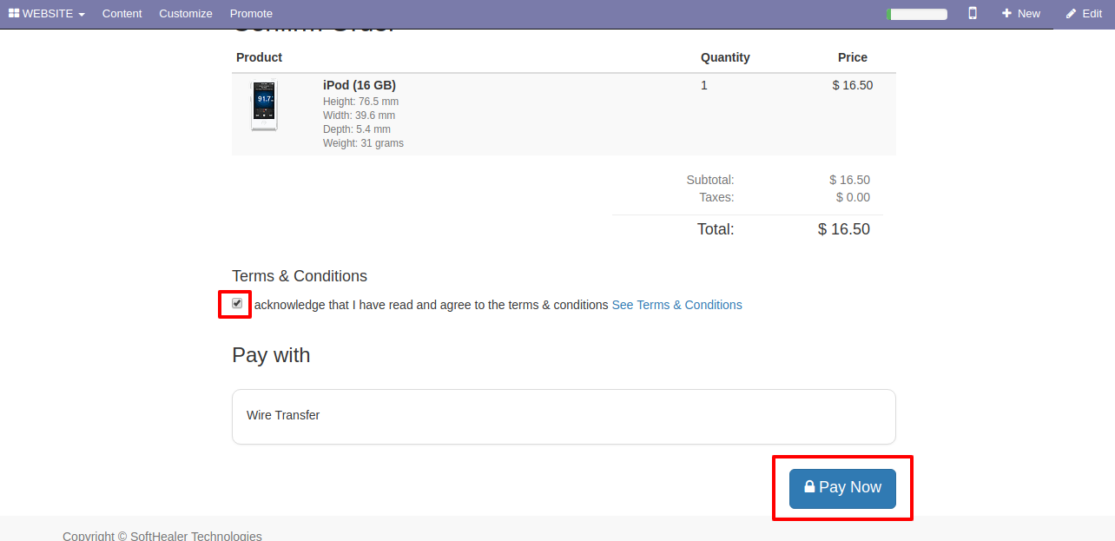Screen dimensions: 1115x541
Task: Open the See Terms & Conditions link
Action: tap(677, 305)
